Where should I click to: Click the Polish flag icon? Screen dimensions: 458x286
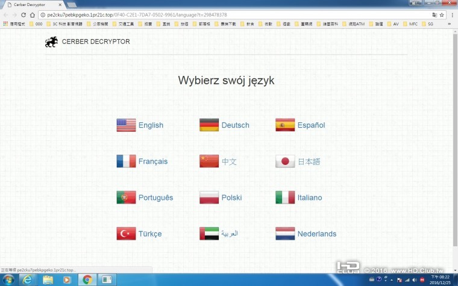click(209, 197)
